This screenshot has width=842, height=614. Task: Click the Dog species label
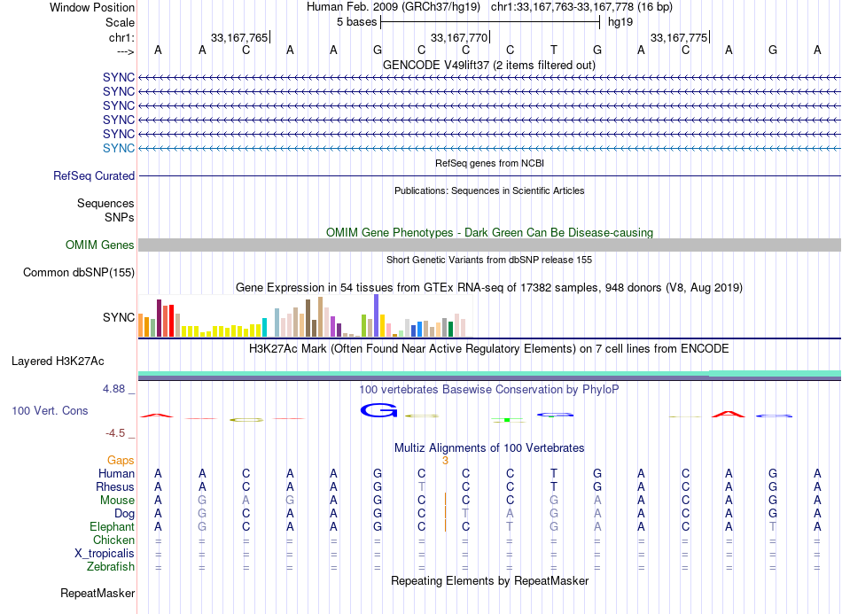click(125, 514)
